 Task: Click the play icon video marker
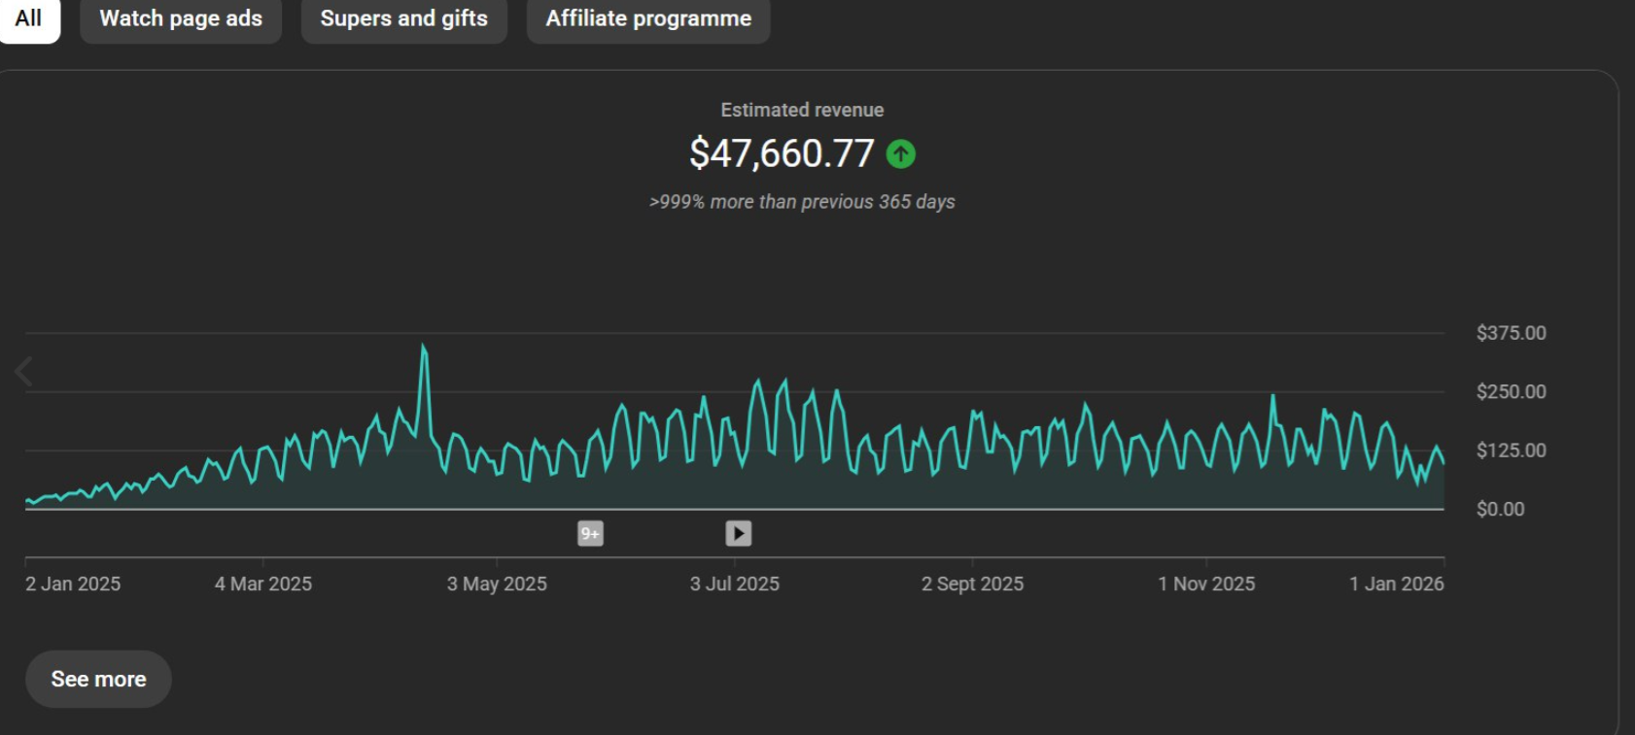pyautogui.click(x=739, y=534)
